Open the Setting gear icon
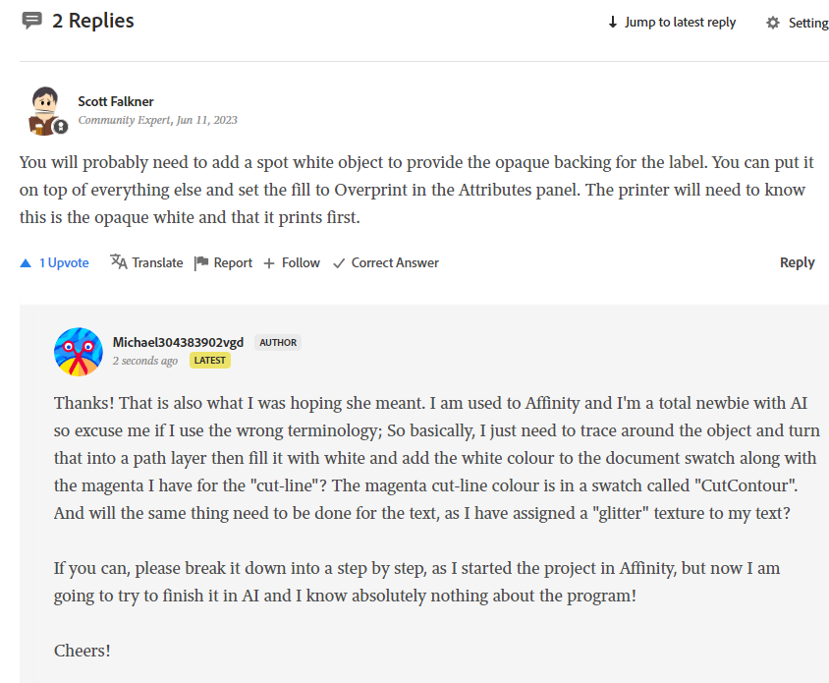Image resolution: width=829 pixels, height=683 pixels. coord(773,23)
